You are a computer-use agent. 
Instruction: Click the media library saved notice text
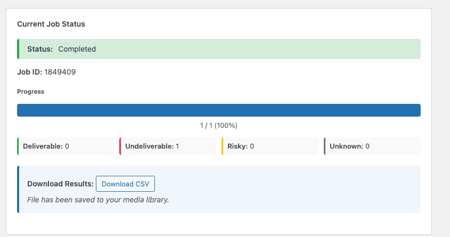coord(98,200)
